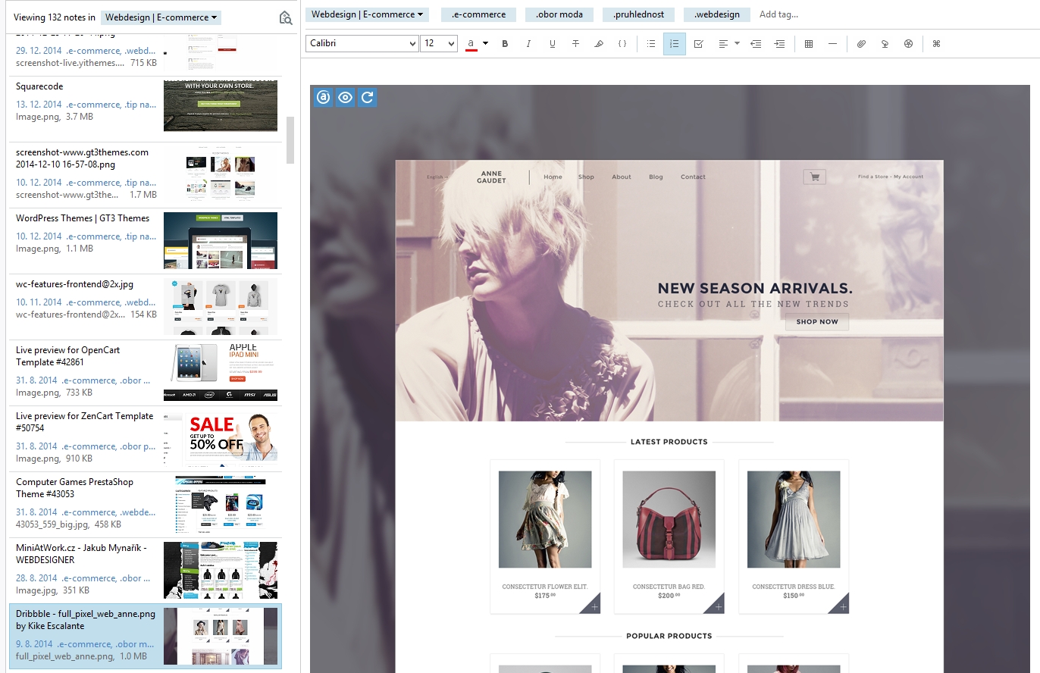1040x673 pixels.
Task: Click the 13. 12. 2014 date on Squarecode note
Action: (x=39, y=105)
